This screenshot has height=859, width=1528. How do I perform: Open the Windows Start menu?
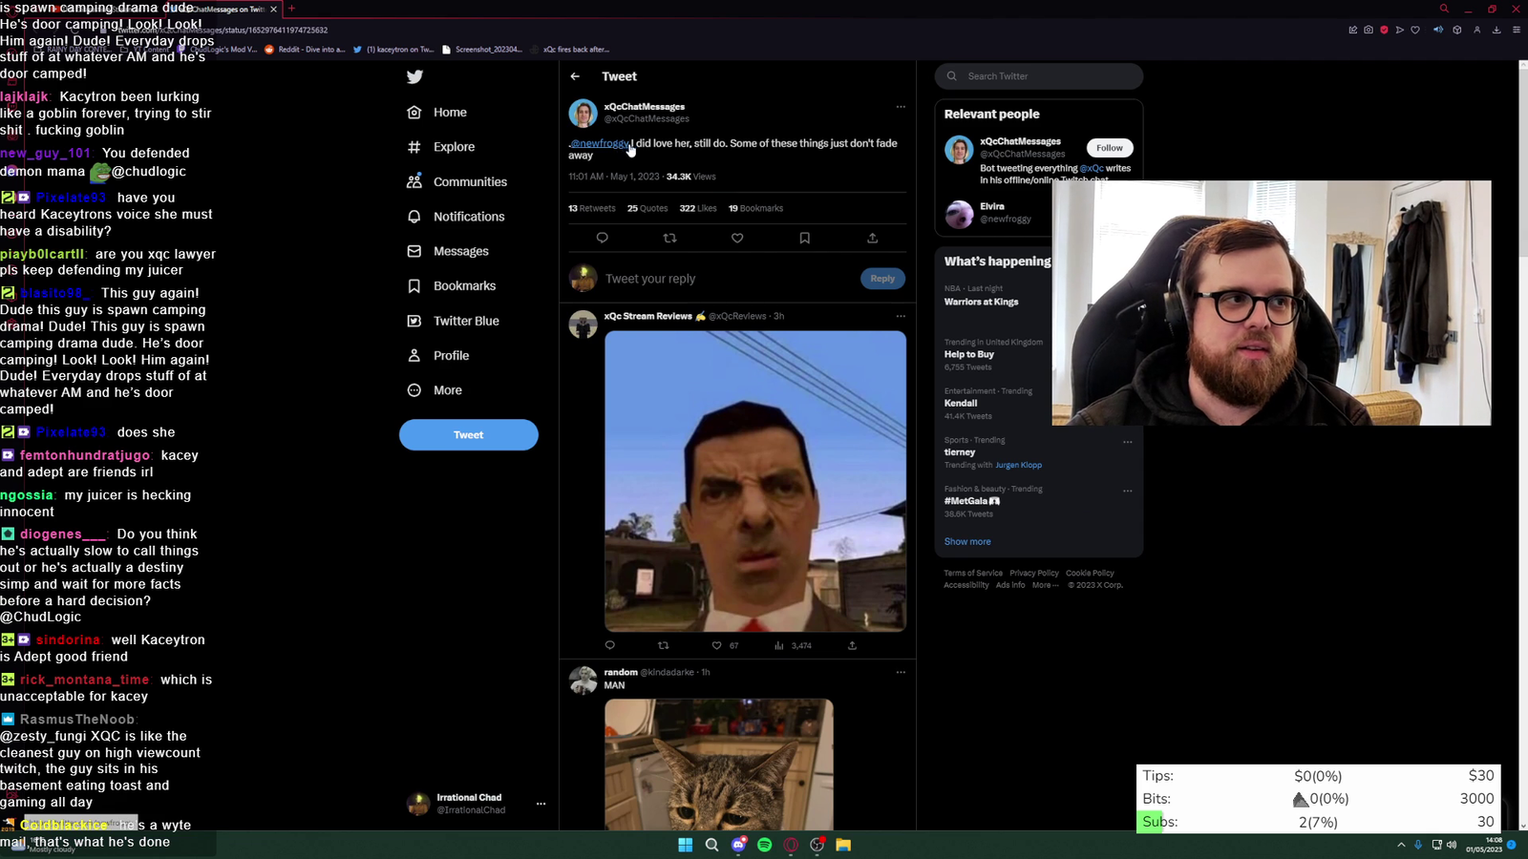[x=685, y=845]
